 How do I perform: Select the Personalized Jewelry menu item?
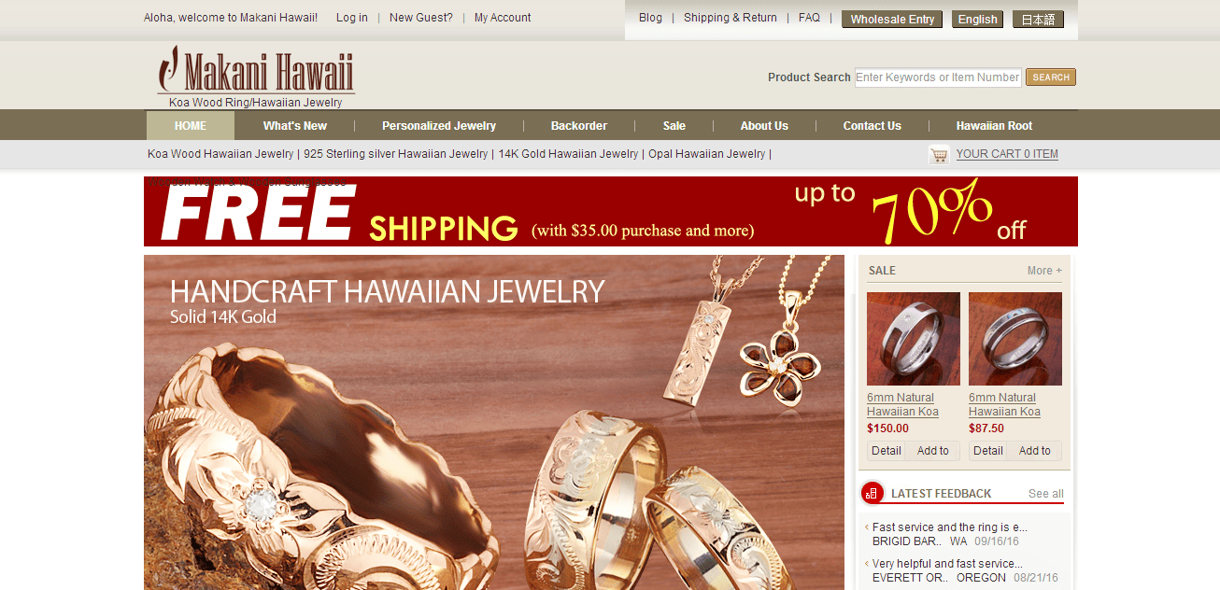439,126
